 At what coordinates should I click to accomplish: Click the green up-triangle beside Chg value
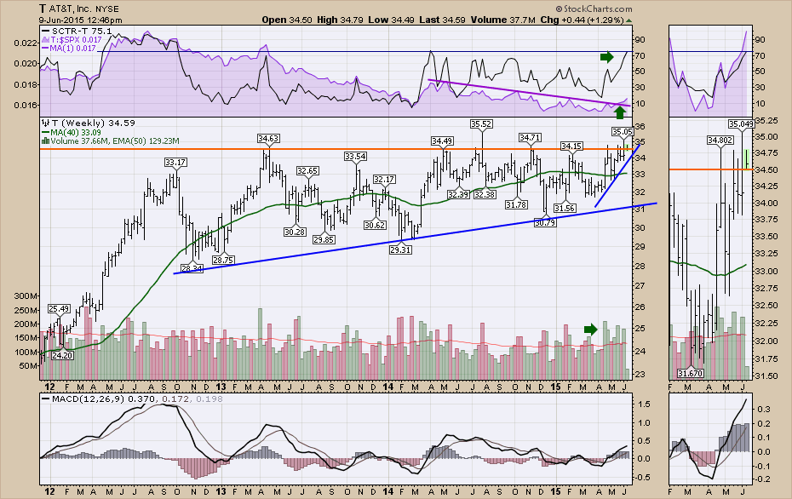point(628,20)
